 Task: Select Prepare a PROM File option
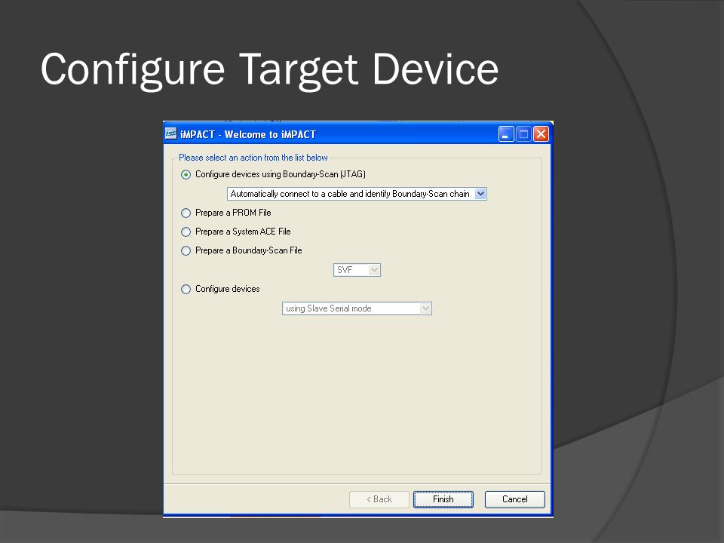click(x=186, y=213)
